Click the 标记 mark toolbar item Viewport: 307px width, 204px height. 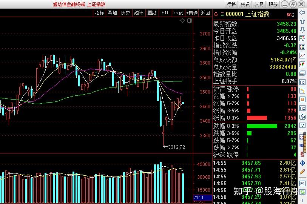178,13
